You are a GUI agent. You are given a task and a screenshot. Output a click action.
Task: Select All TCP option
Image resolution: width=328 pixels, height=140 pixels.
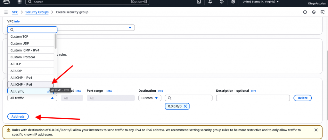pyautogui.click(x=31, y=64)
